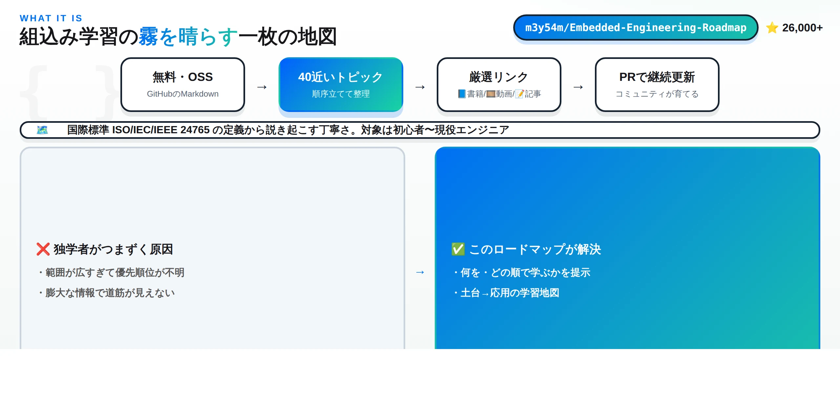The width and height of the screenshot is (840, 406).
Task: Click the WHAT IT IS label
Action: pos(51,18)
